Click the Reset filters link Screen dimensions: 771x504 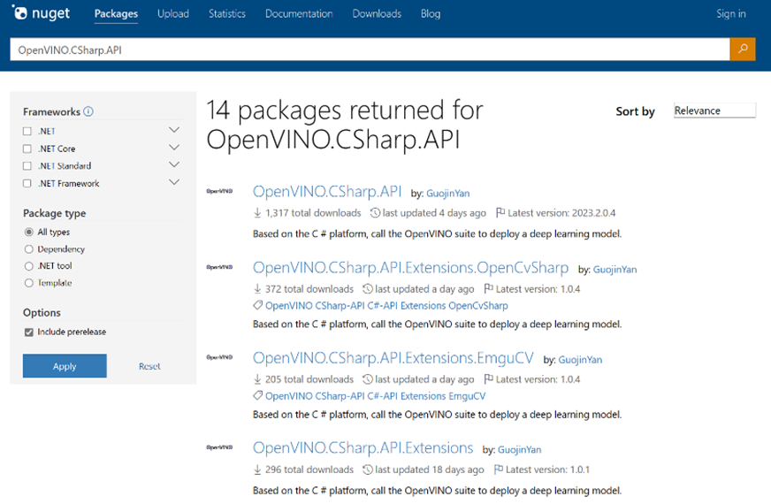tap(149, 366)
